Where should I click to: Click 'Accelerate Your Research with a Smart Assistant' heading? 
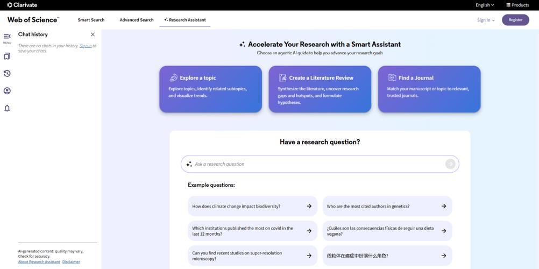pyautogui.click(x=324, y=44)
